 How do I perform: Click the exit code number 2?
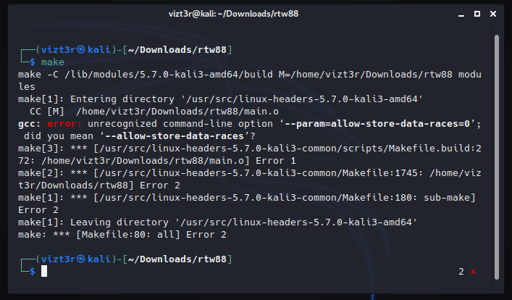(x=461, y=271)
